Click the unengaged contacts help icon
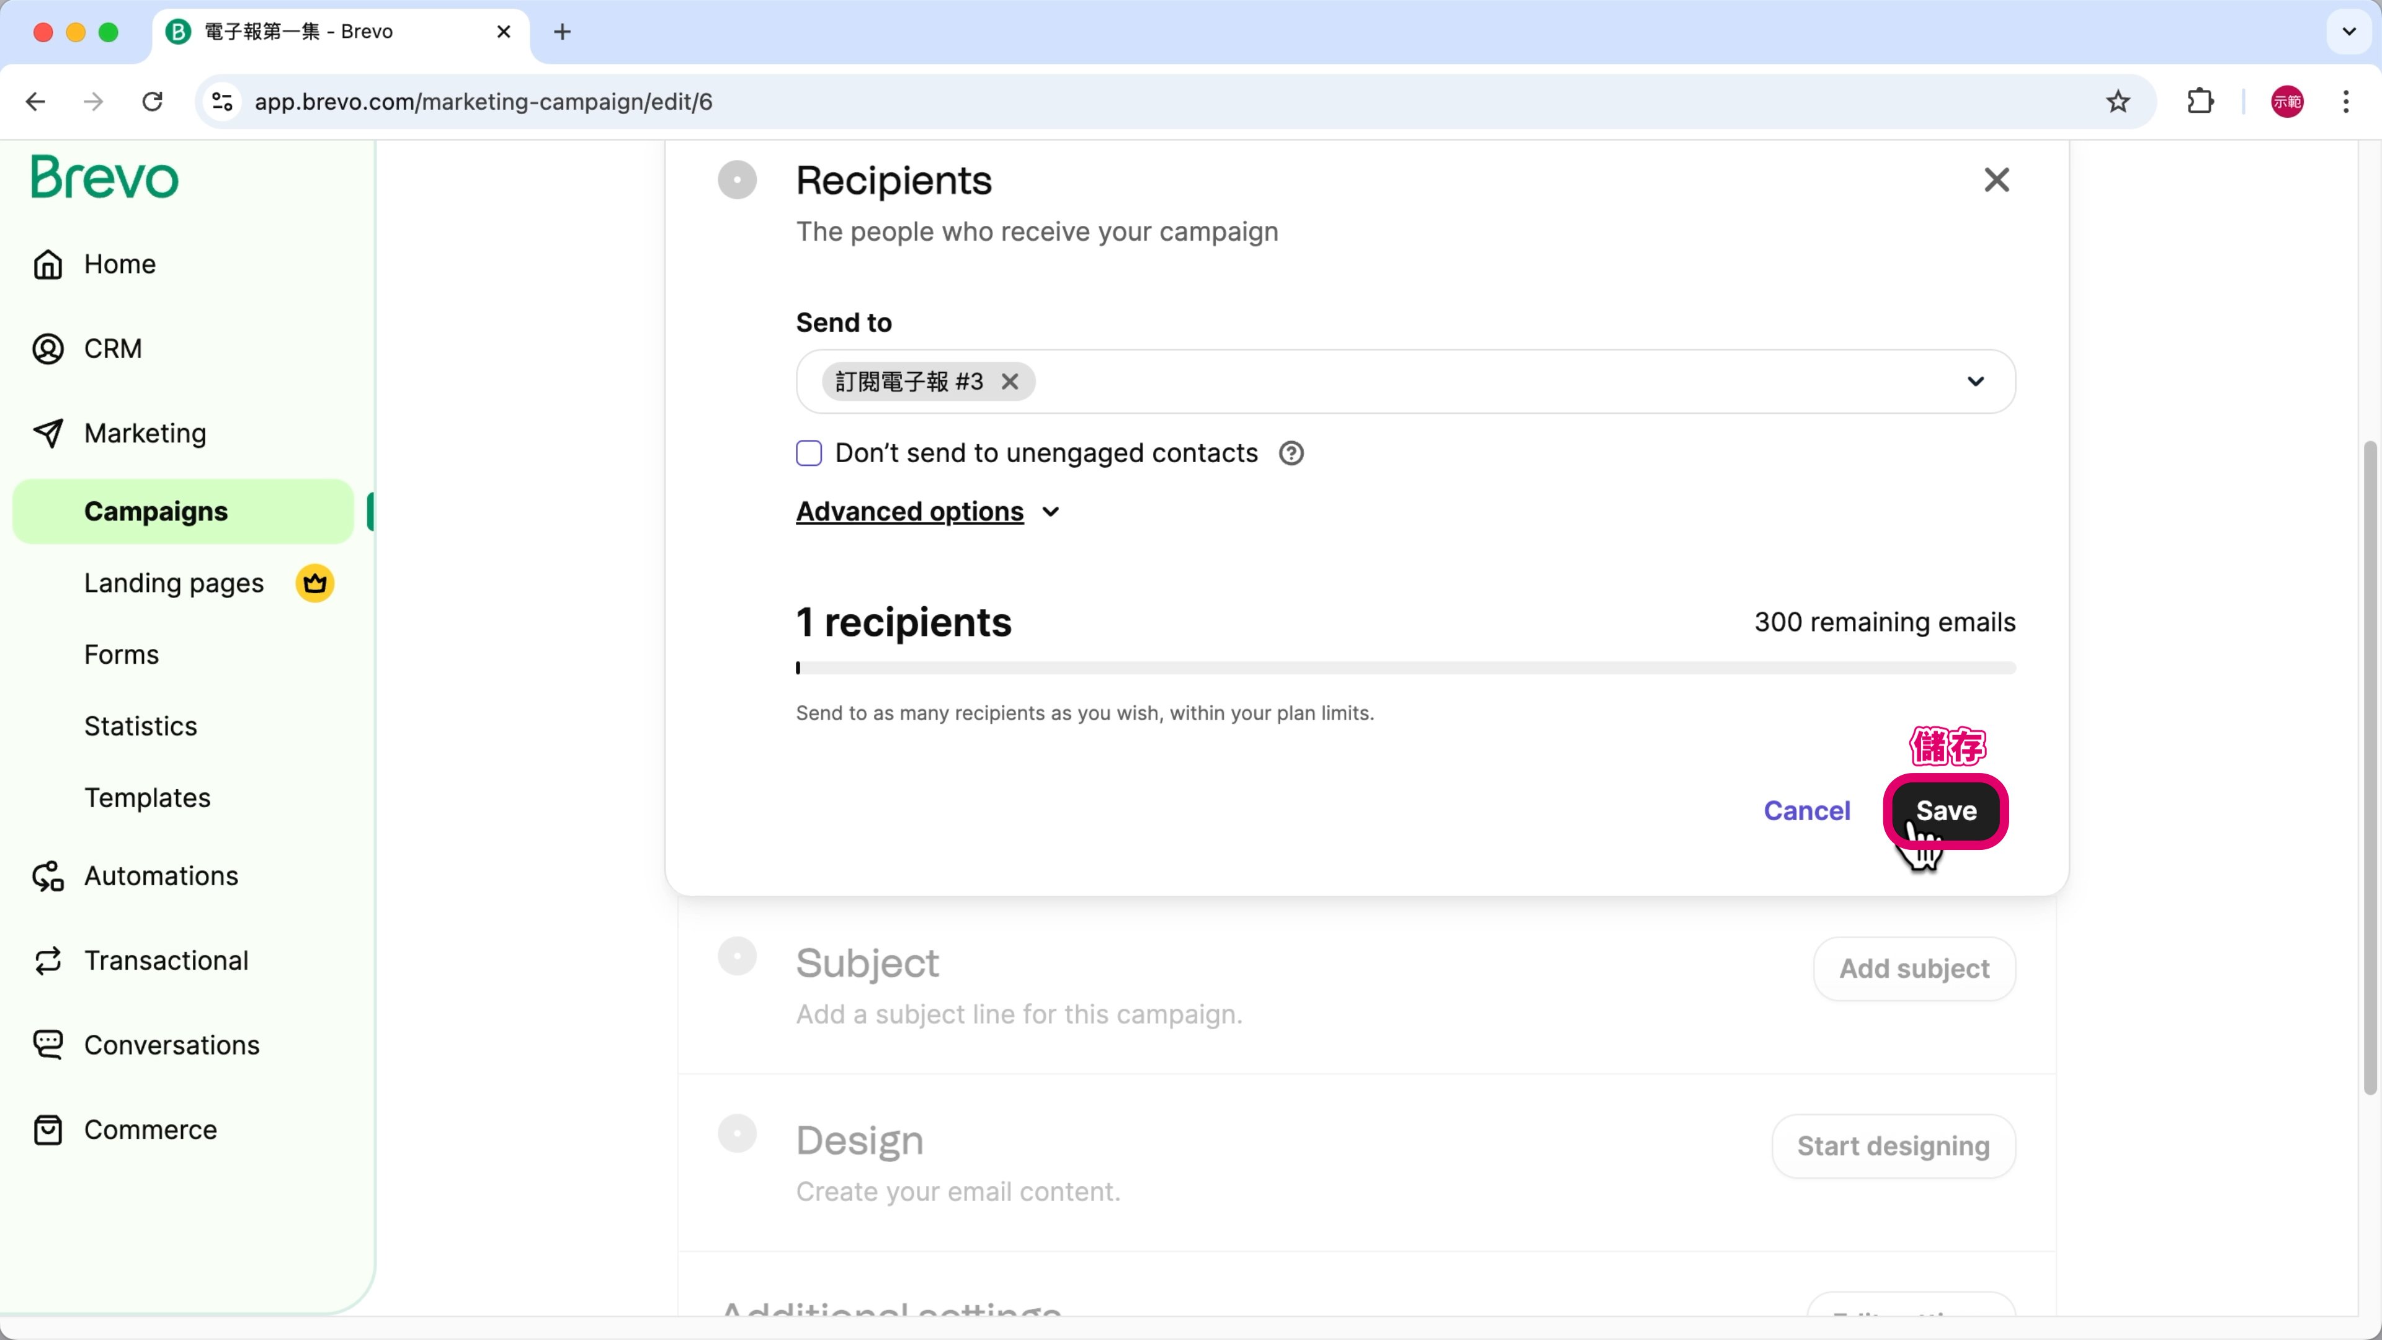The width and height of the screenshot is (2382, 1340). [1291, 453]
